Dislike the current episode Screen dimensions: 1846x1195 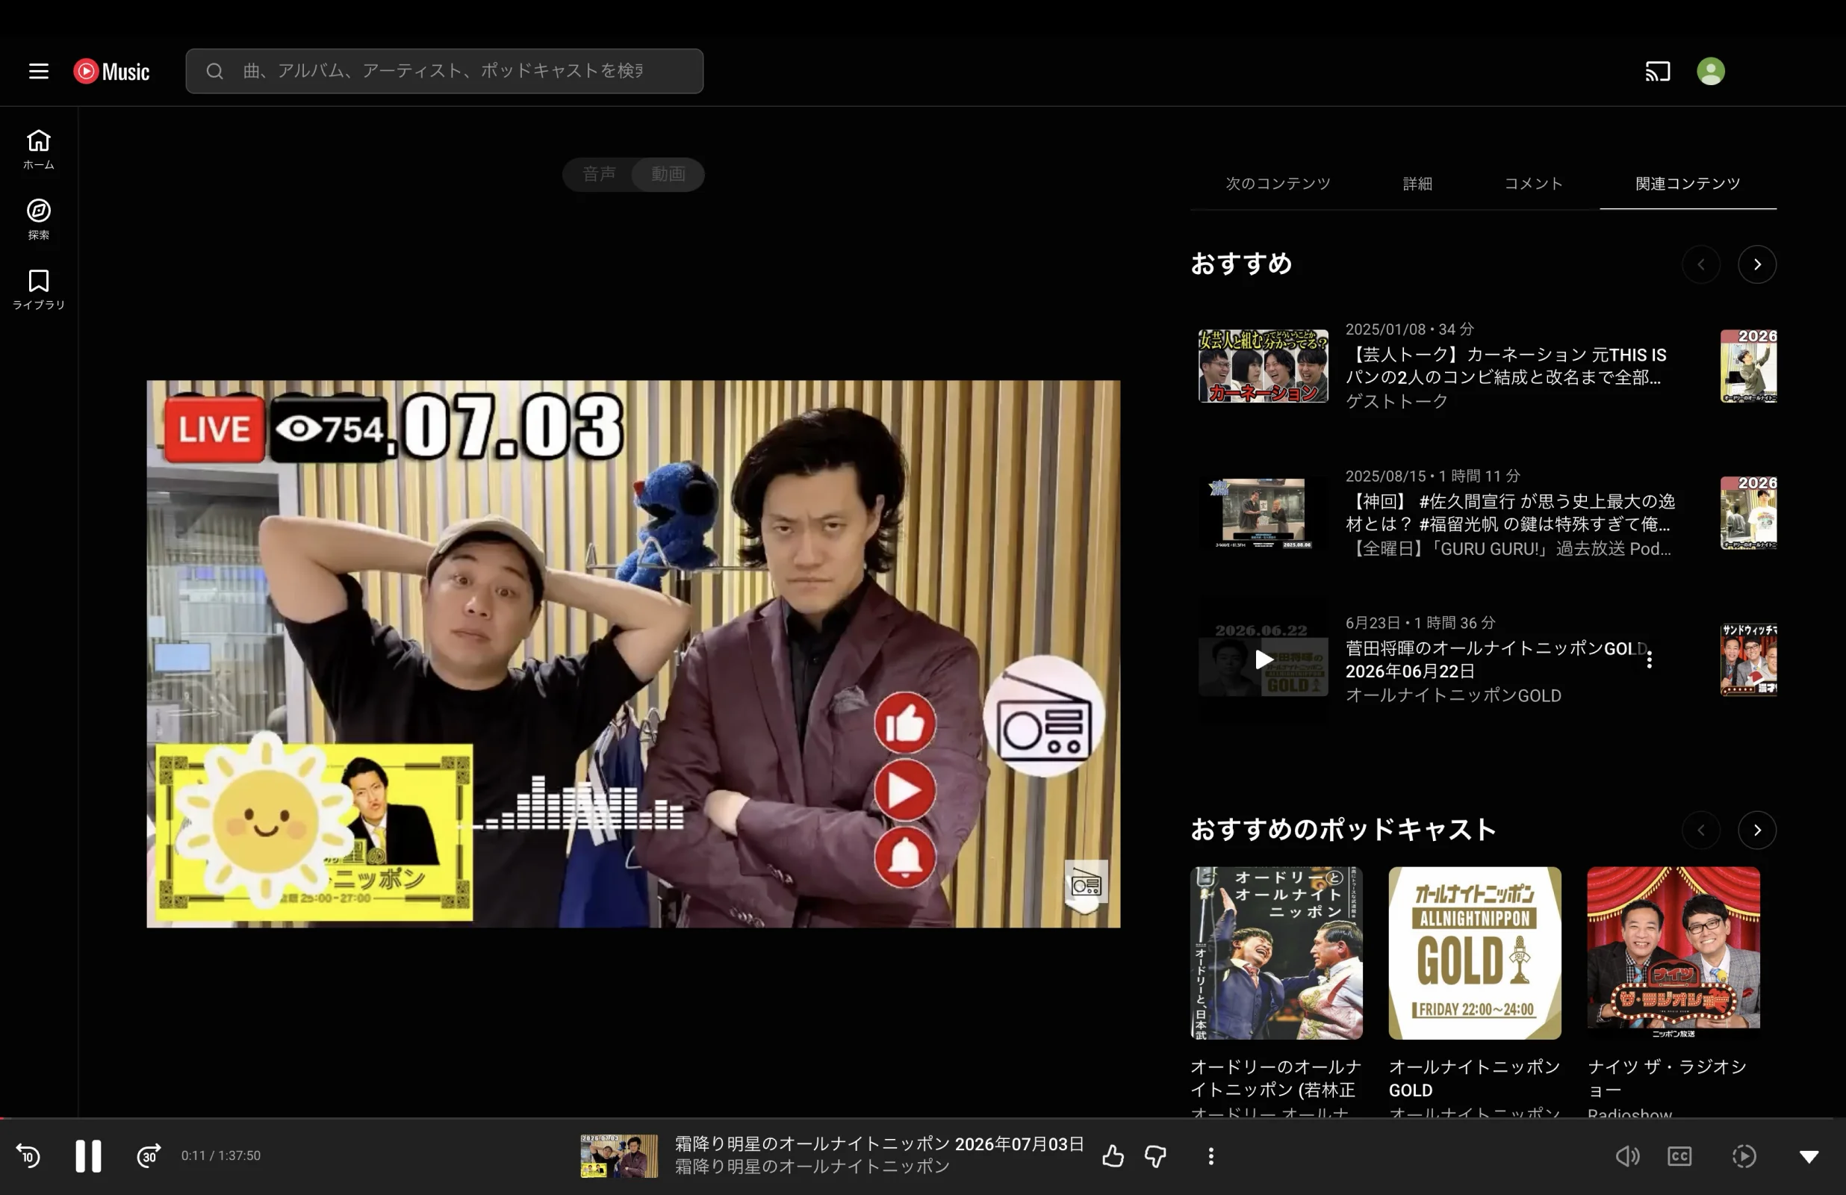1156,1156
